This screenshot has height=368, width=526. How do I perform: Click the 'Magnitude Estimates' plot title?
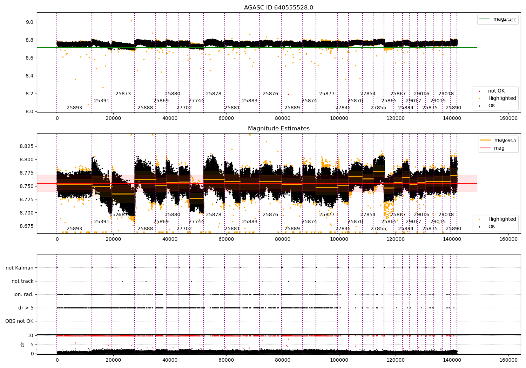pos(279,129)
